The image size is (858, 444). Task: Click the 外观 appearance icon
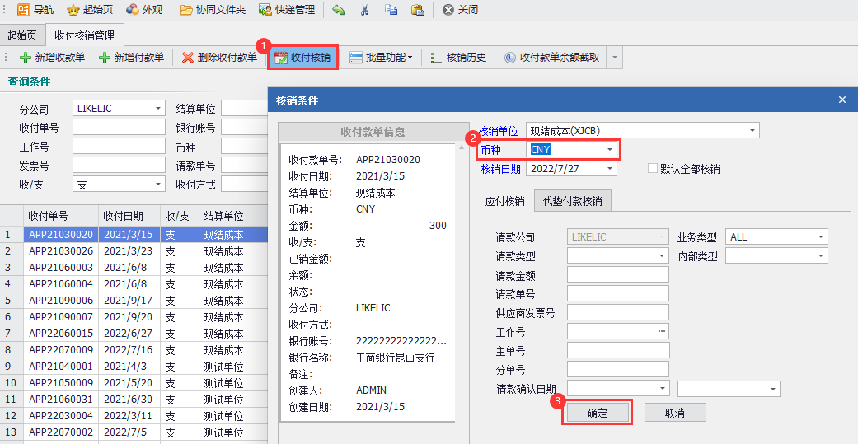click(133, 10)
